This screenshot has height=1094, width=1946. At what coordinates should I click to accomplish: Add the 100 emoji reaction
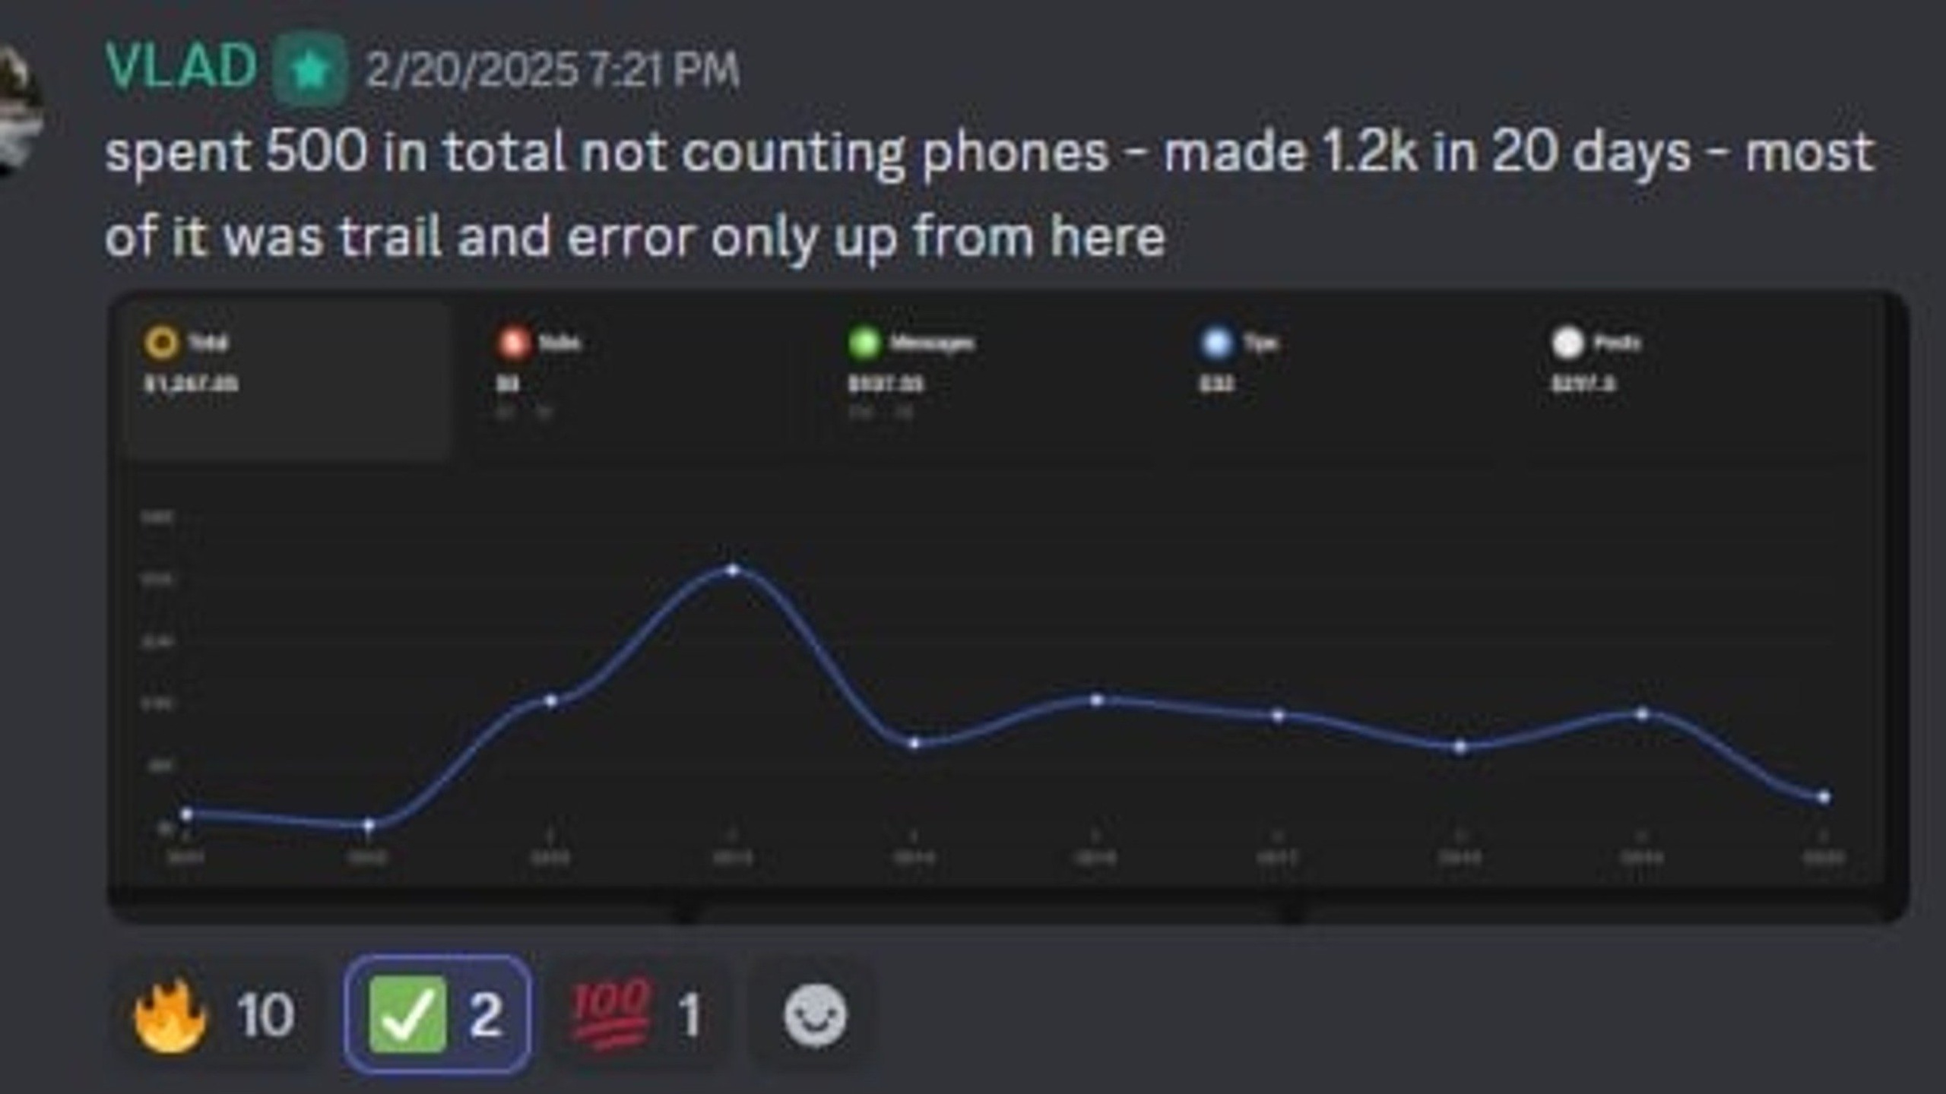coord(639,1015)
